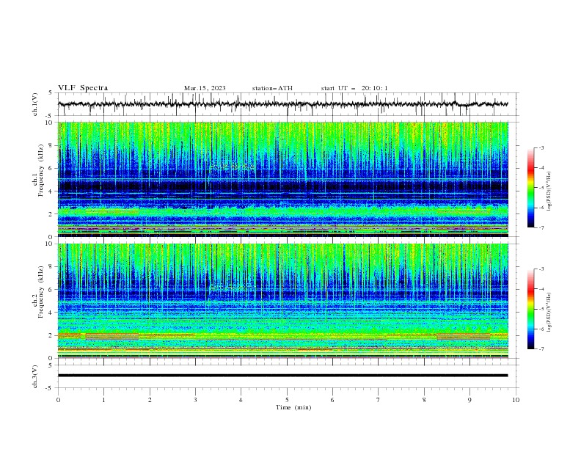Click the upper 'log(PSD)(V²/Hz)' colorbar label

(549, 191)
